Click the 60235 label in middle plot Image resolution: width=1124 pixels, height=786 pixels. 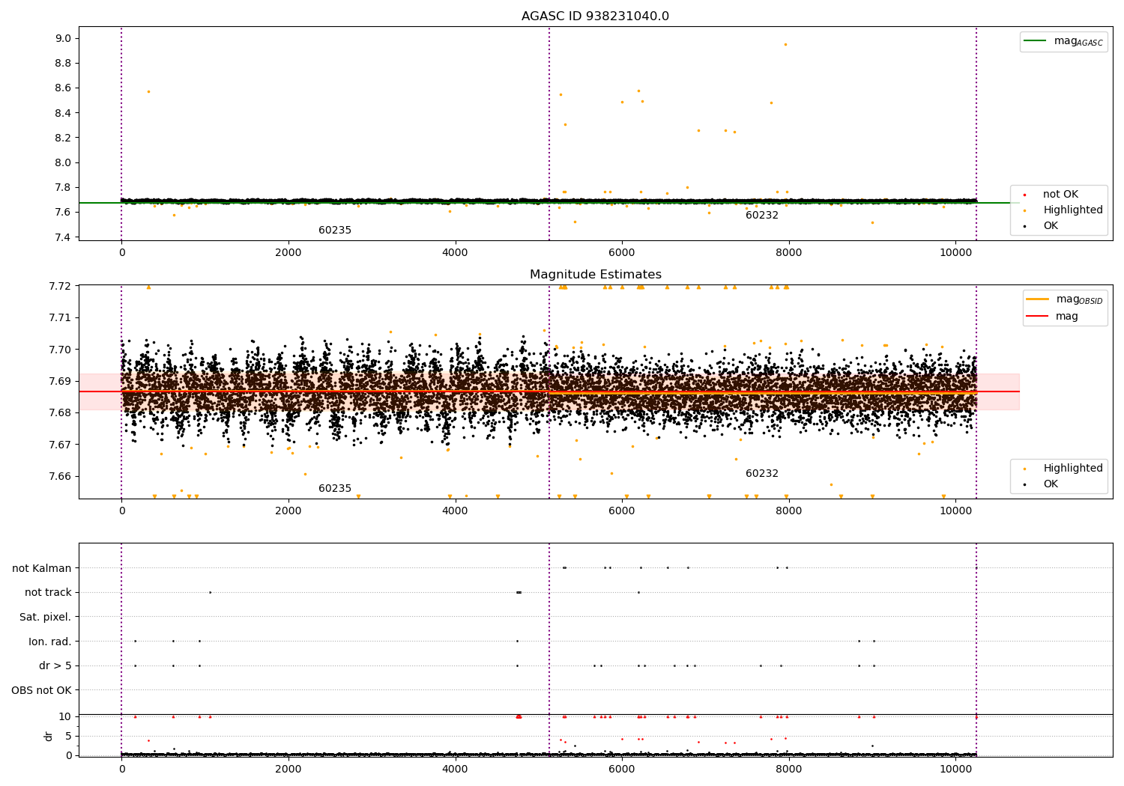[x=335, y=489]
